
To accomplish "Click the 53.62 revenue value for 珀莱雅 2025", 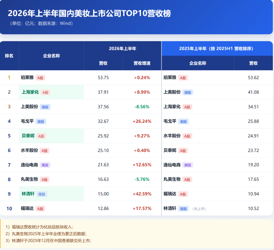I will 253,78.
